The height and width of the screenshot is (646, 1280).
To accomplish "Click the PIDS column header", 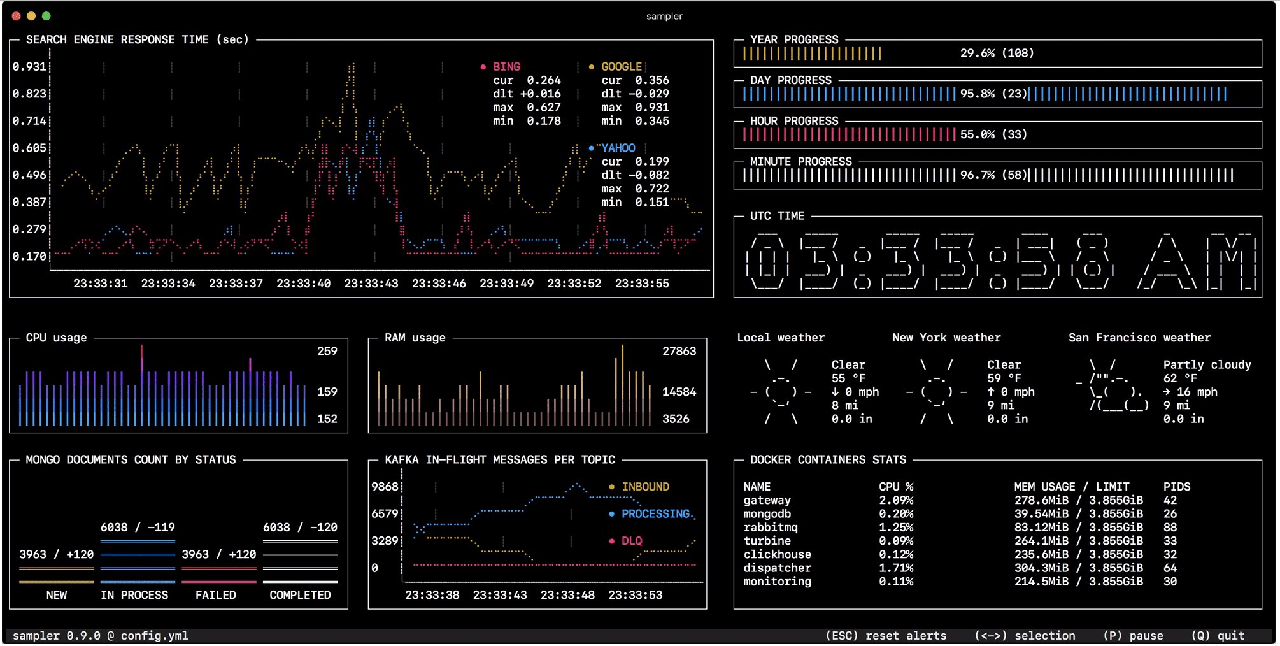I will [1177, 487].
